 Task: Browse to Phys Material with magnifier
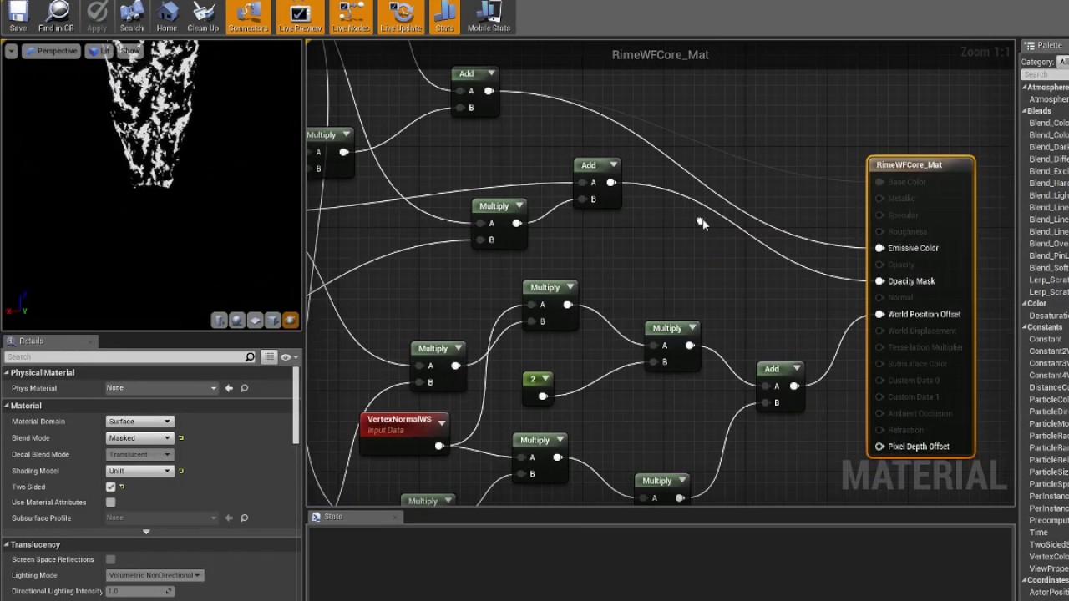244,388
